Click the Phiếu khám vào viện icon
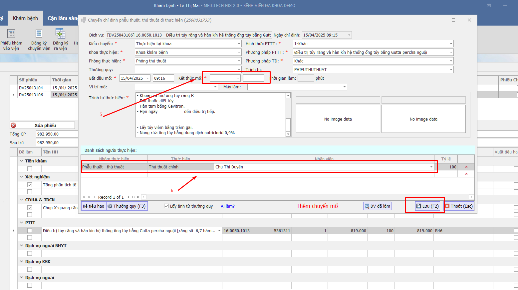 point(11,34)
